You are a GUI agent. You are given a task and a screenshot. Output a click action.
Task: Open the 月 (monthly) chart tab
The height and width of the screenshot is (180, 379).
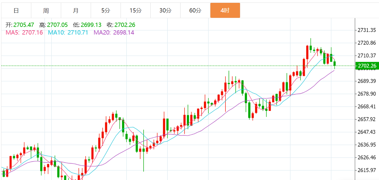[76, 10]
